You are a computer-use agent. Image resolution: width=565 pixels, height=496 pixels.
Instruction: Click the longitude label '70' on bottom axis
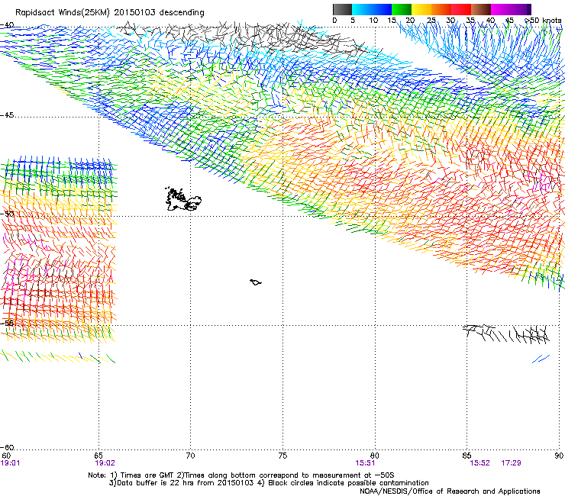(x=191, y=456)
